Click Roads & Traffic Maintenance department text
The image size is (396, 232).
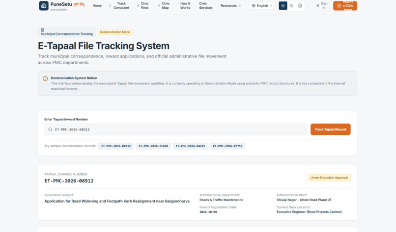click(221, 200)
